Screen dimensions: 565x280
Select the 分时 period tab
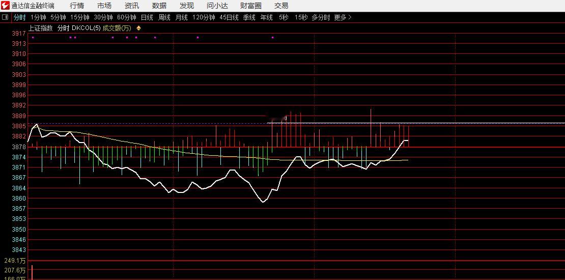[19, 17]
